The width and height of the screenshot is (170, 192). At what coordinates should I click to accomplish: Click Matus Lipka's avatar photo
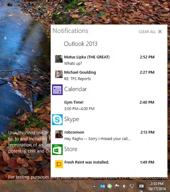pos(59,59)
